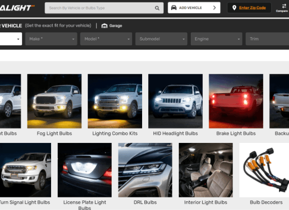289x210 pixels.
Task: Open the License Plate Light Bulbs image
Action: tap(85, 170)
